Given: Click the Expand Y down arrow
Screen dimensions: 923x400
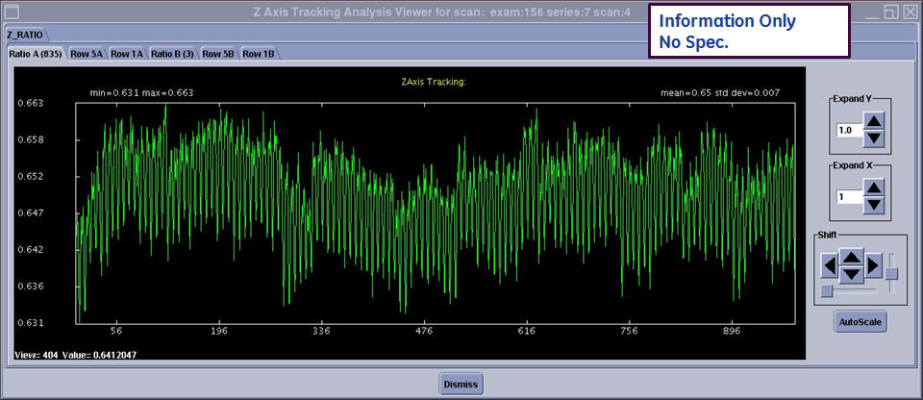Looking at the screenshot, I should [x=873, y=138].
